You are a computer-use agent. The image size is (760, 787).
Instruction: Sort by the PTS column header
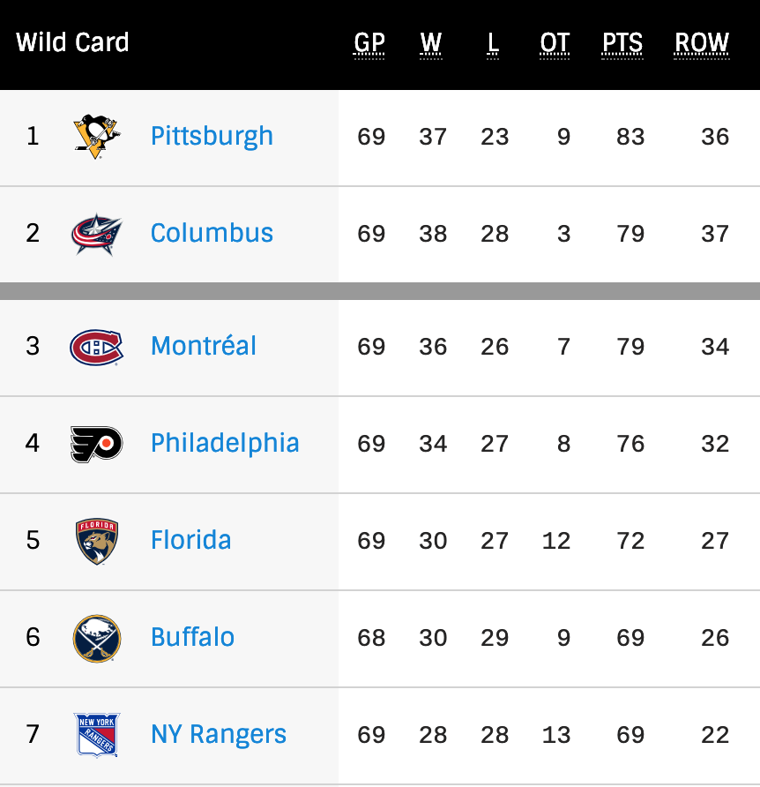(622, 42)
